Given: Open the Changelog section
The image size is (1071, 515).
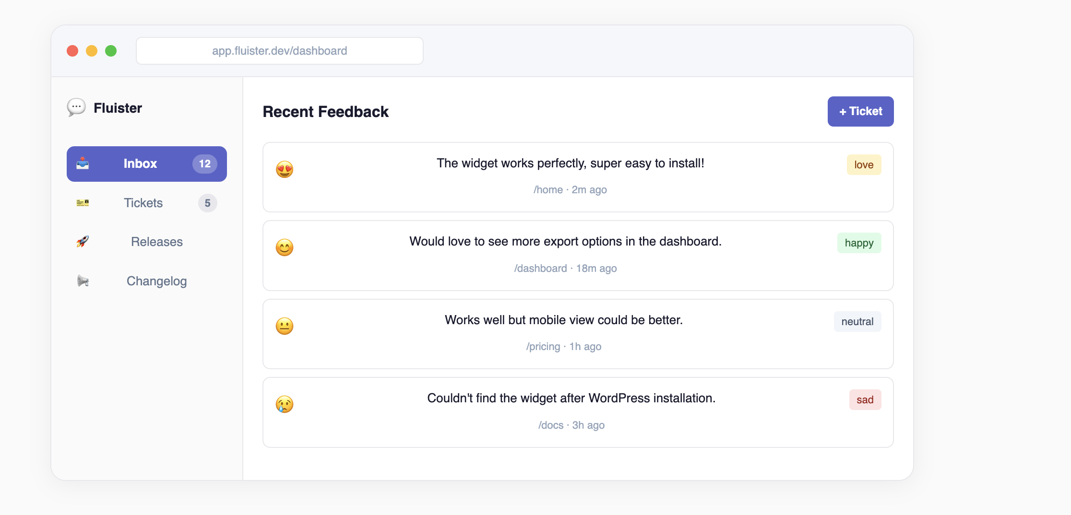Looking at the screenshot, I should coord(156,281).
